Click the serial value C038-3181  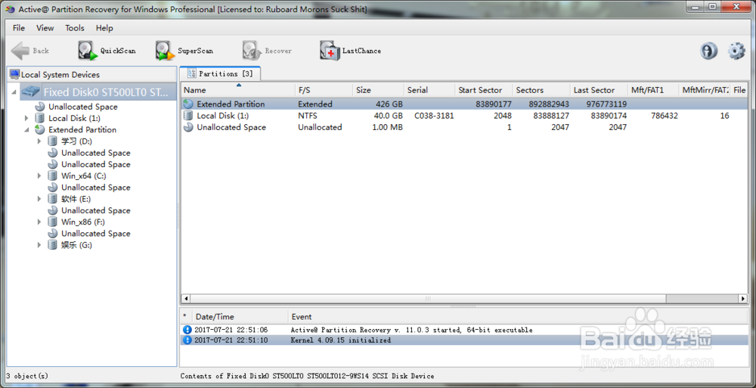tap(434, 116)
